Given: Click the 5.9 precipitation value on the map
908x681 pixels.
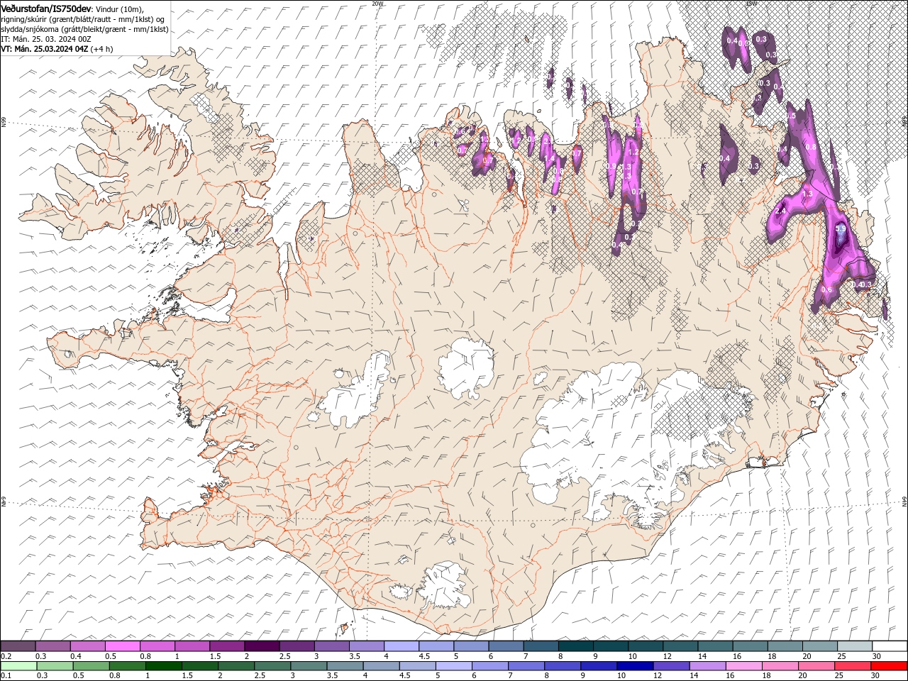Looking at the screenshot, I should pyautogui.click(x=841, y=229).
